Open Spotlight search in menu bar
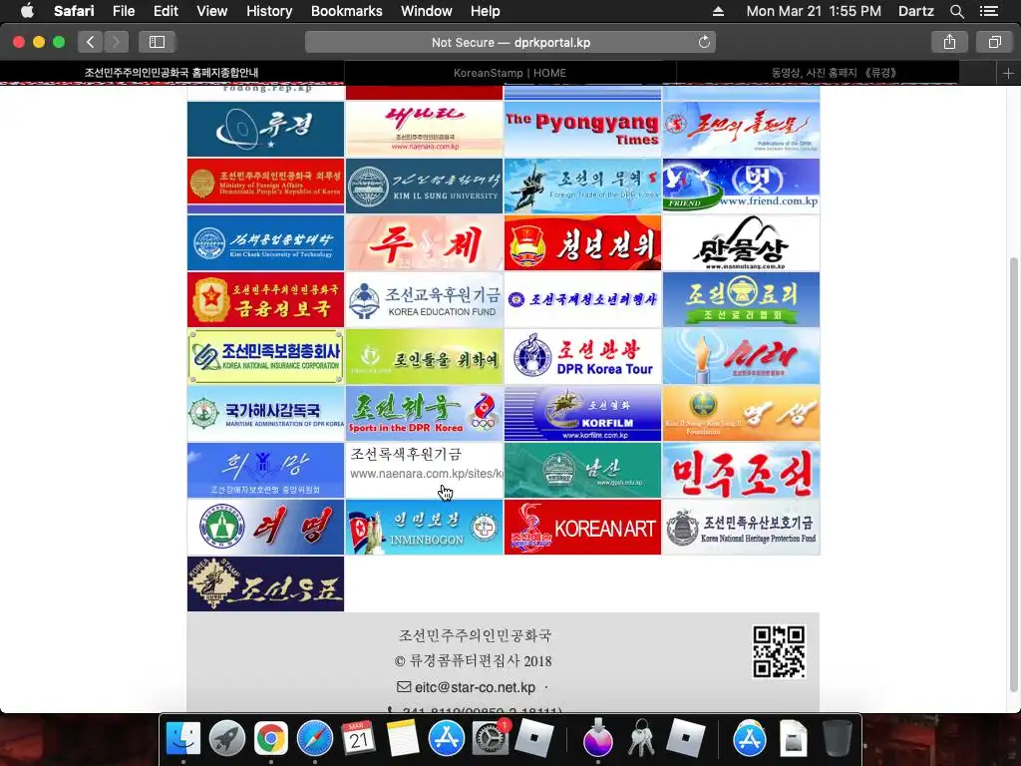The height and width of the screenshot is (766, 1021). click(956, 11)
